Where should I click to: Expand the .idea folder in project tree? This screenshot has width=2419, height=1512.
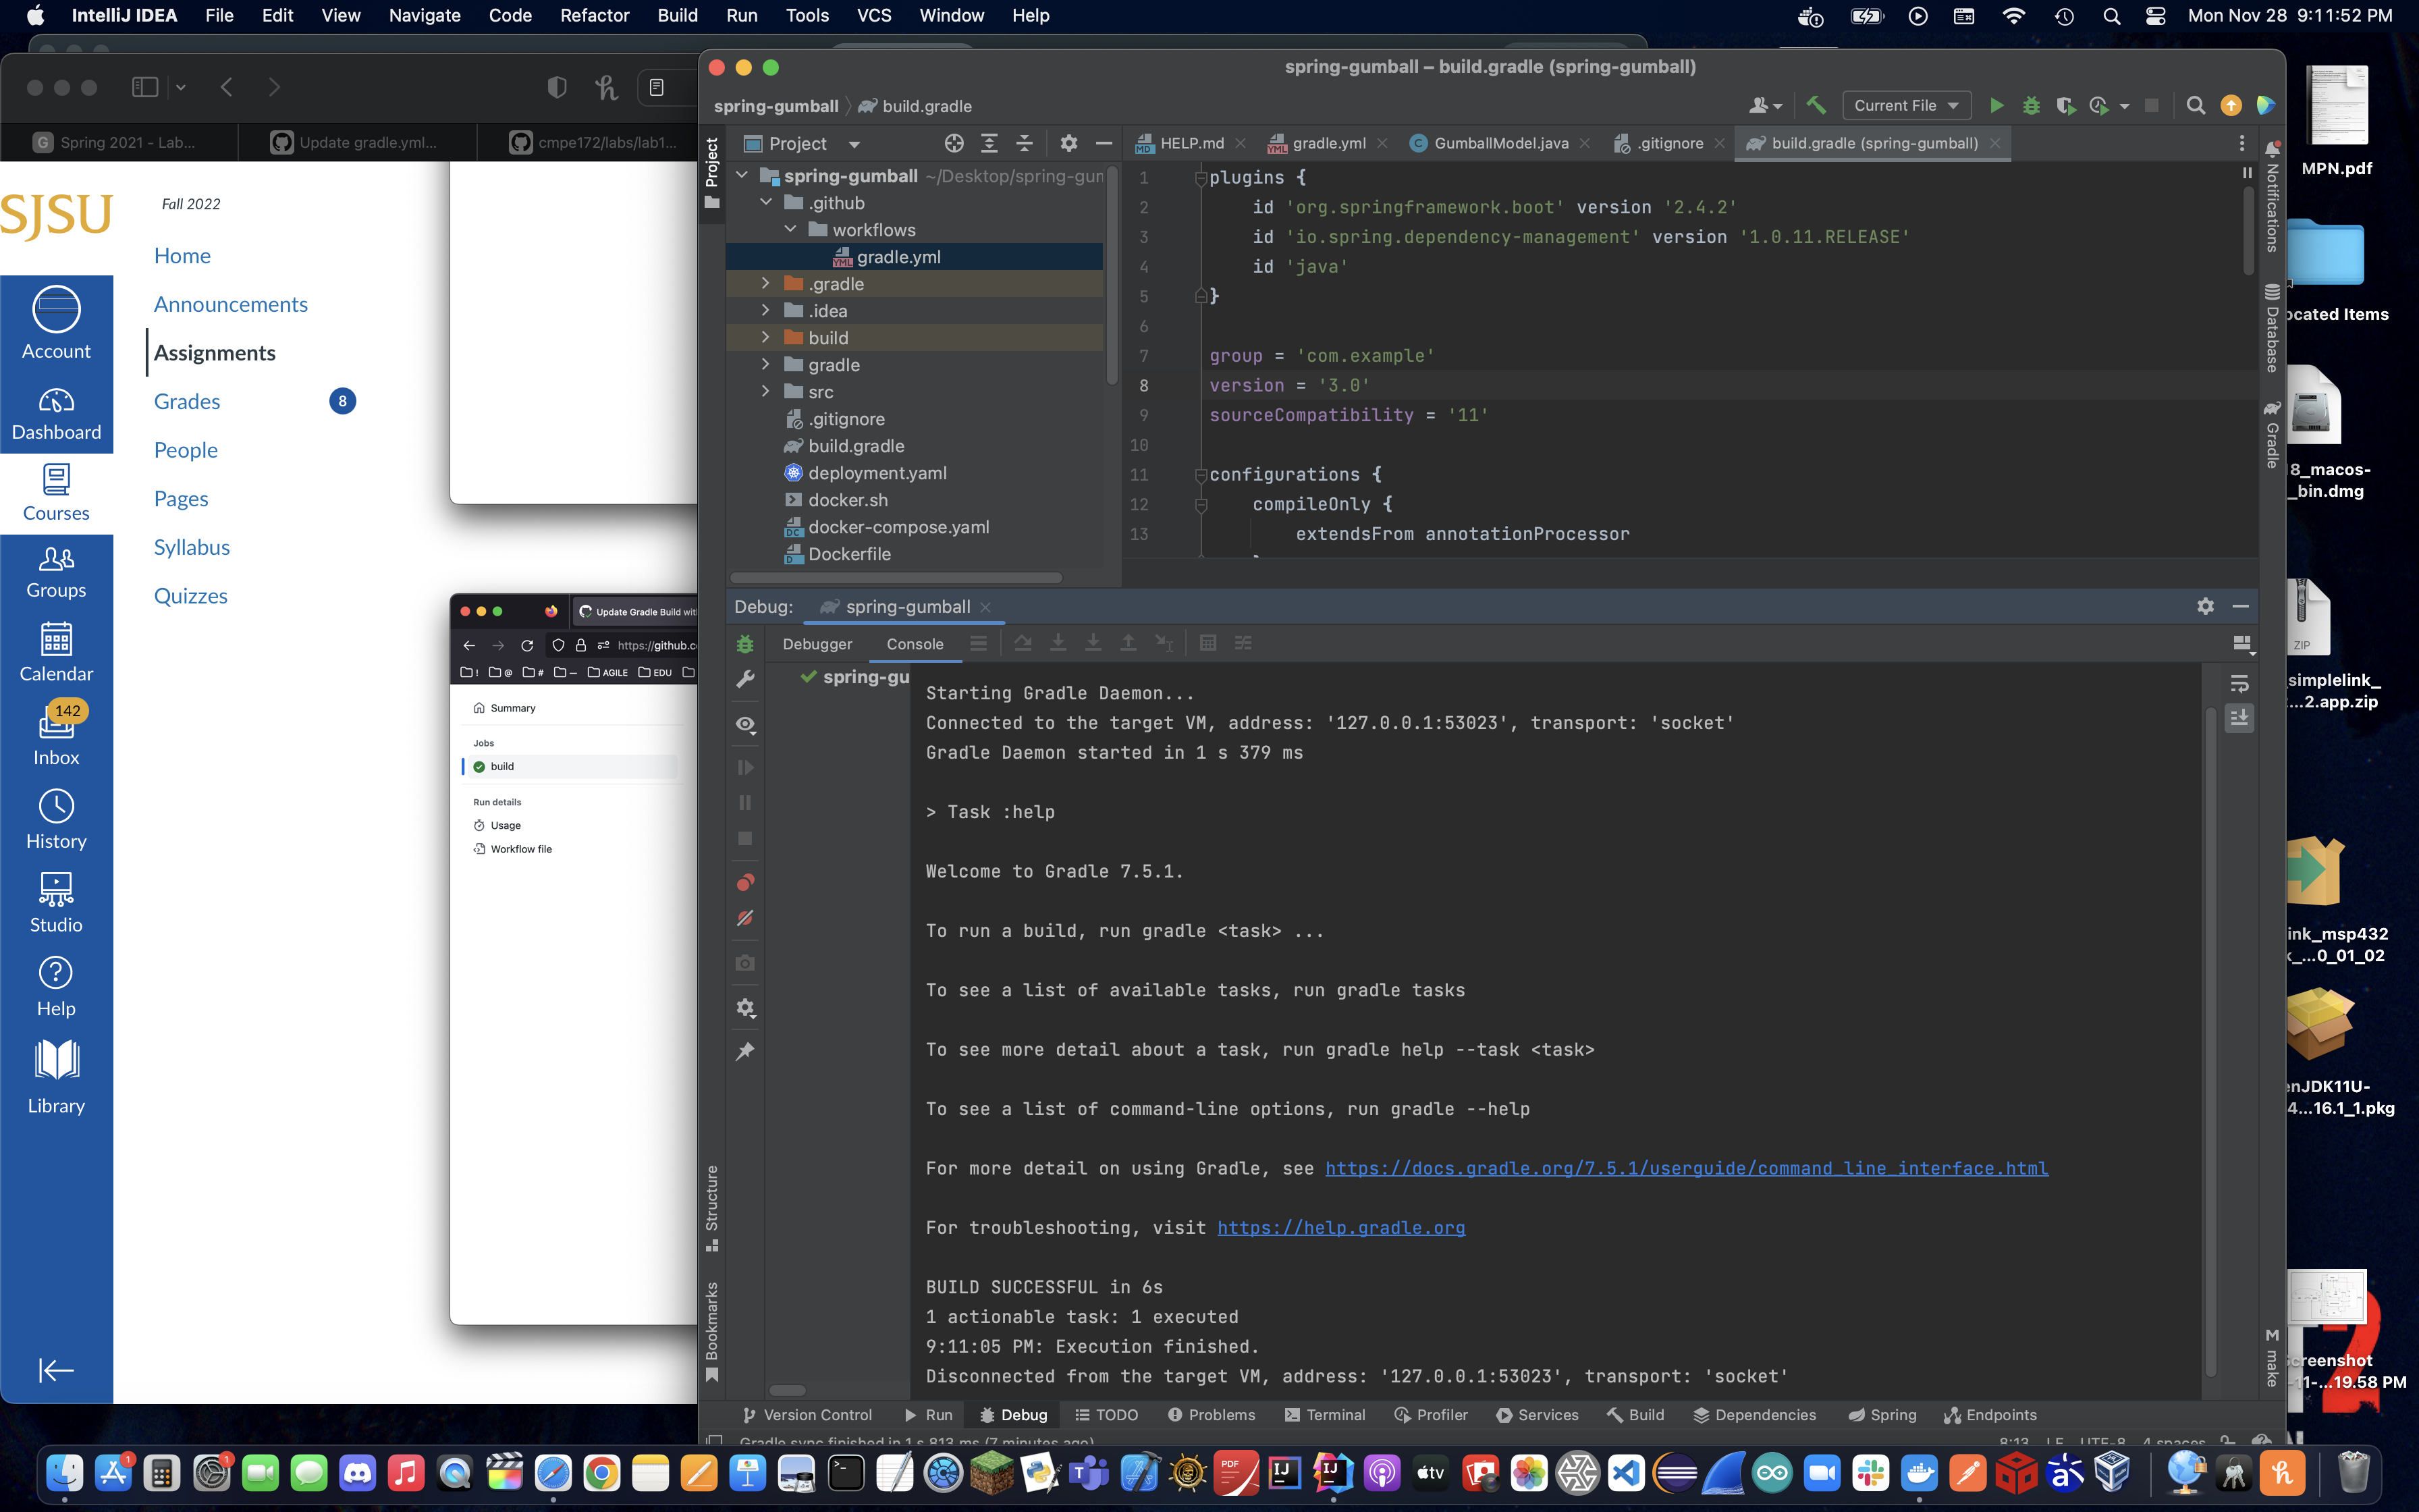pyautogui.click(x=765, y=310)
